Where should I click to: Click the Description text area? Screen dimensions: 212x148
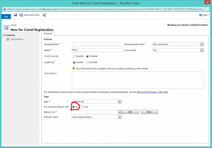coord(138,80)
